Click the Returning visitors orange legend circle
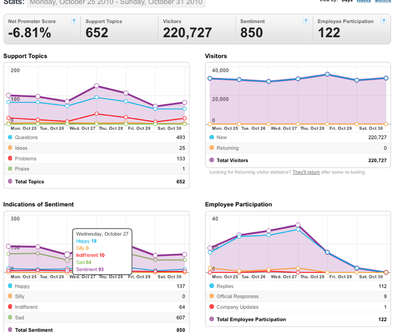Image resolution: width=395 pixels, height=334 pixels. pyautogui.click(x=212, y=148)
